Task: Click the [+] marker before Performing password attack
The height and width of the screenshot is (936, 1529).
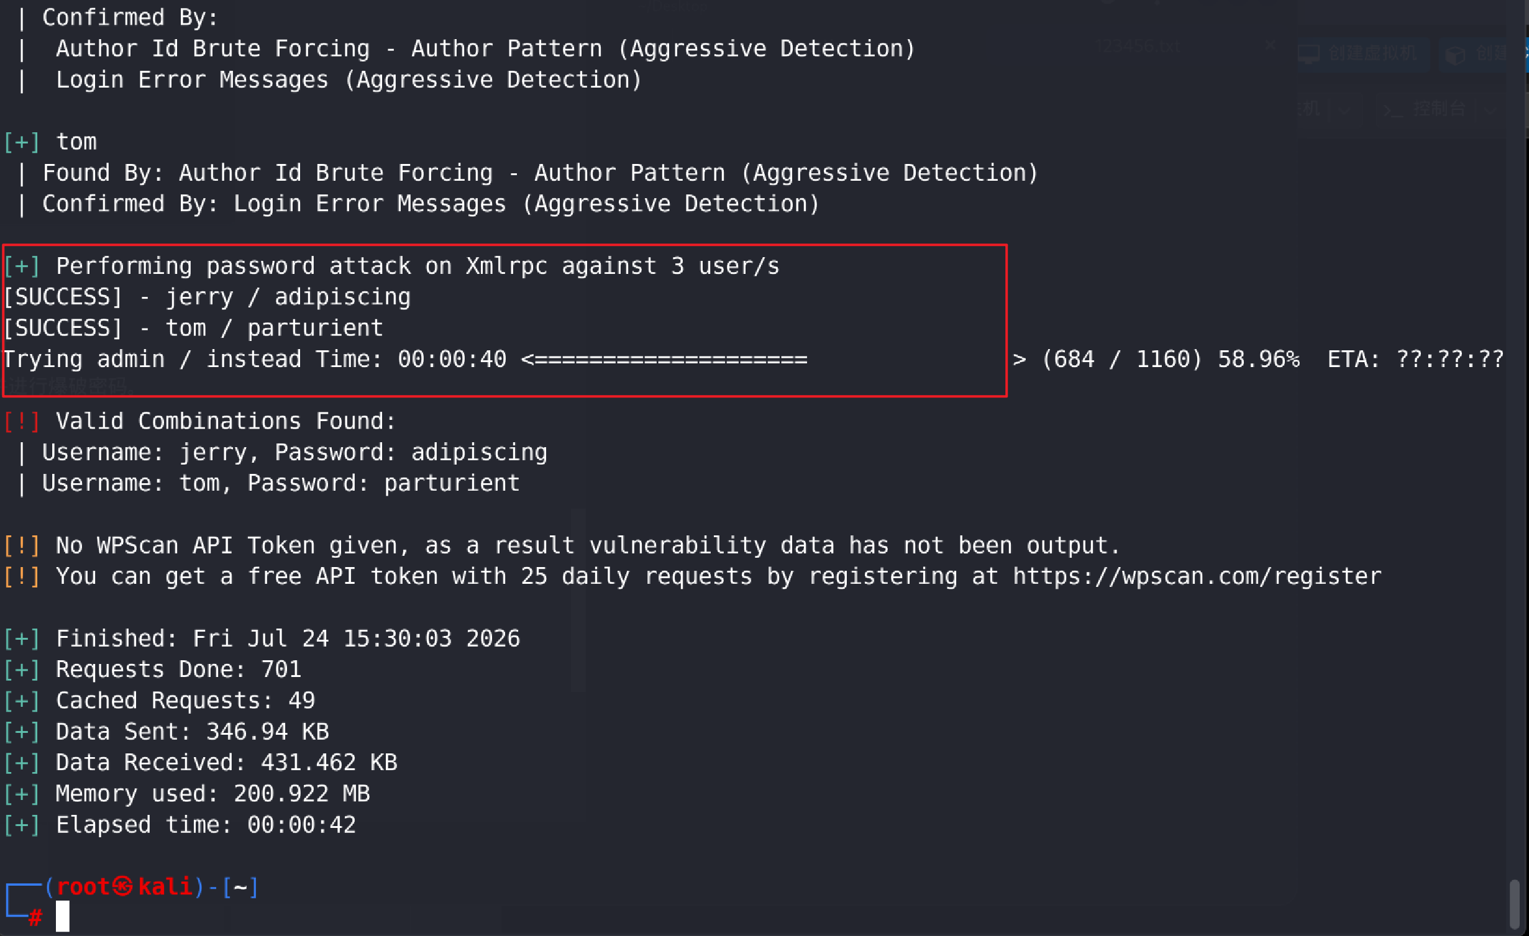Action: click(x=22, y=266)
